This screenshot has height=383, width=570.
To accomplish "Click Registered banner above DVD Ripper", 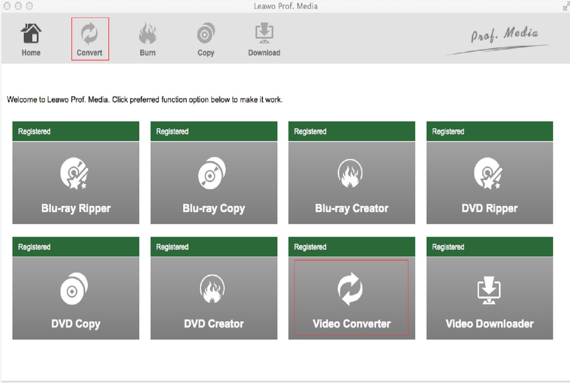I will tap(490, 131).
